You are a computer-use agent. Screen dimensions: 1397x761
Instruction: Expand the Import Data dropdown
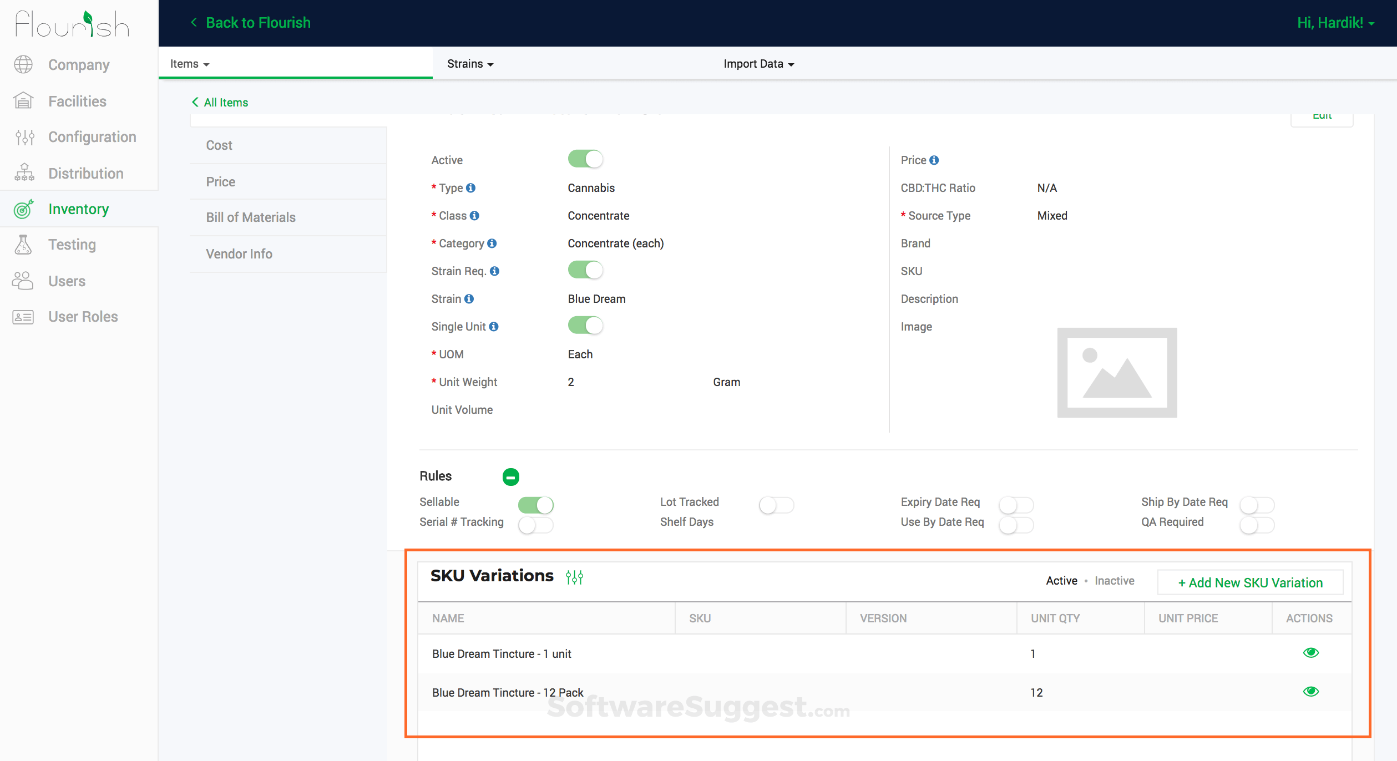point(758,64)
